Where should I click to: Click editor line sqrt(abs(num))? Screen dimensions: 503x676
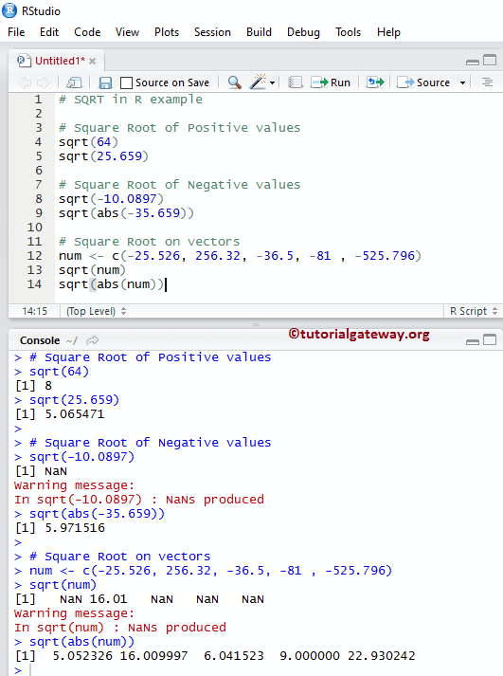click(x=111, y=284)
